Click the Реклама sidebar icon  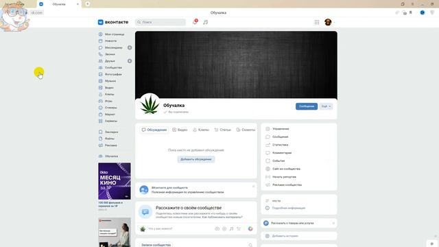coord(101,145)
